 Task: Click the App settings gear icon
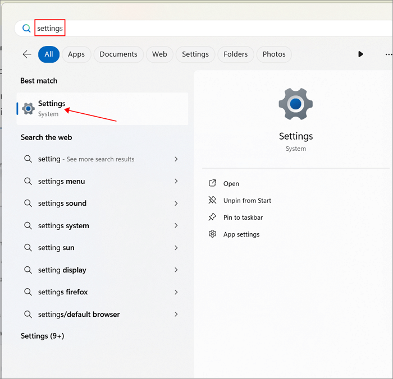(212, 234)
